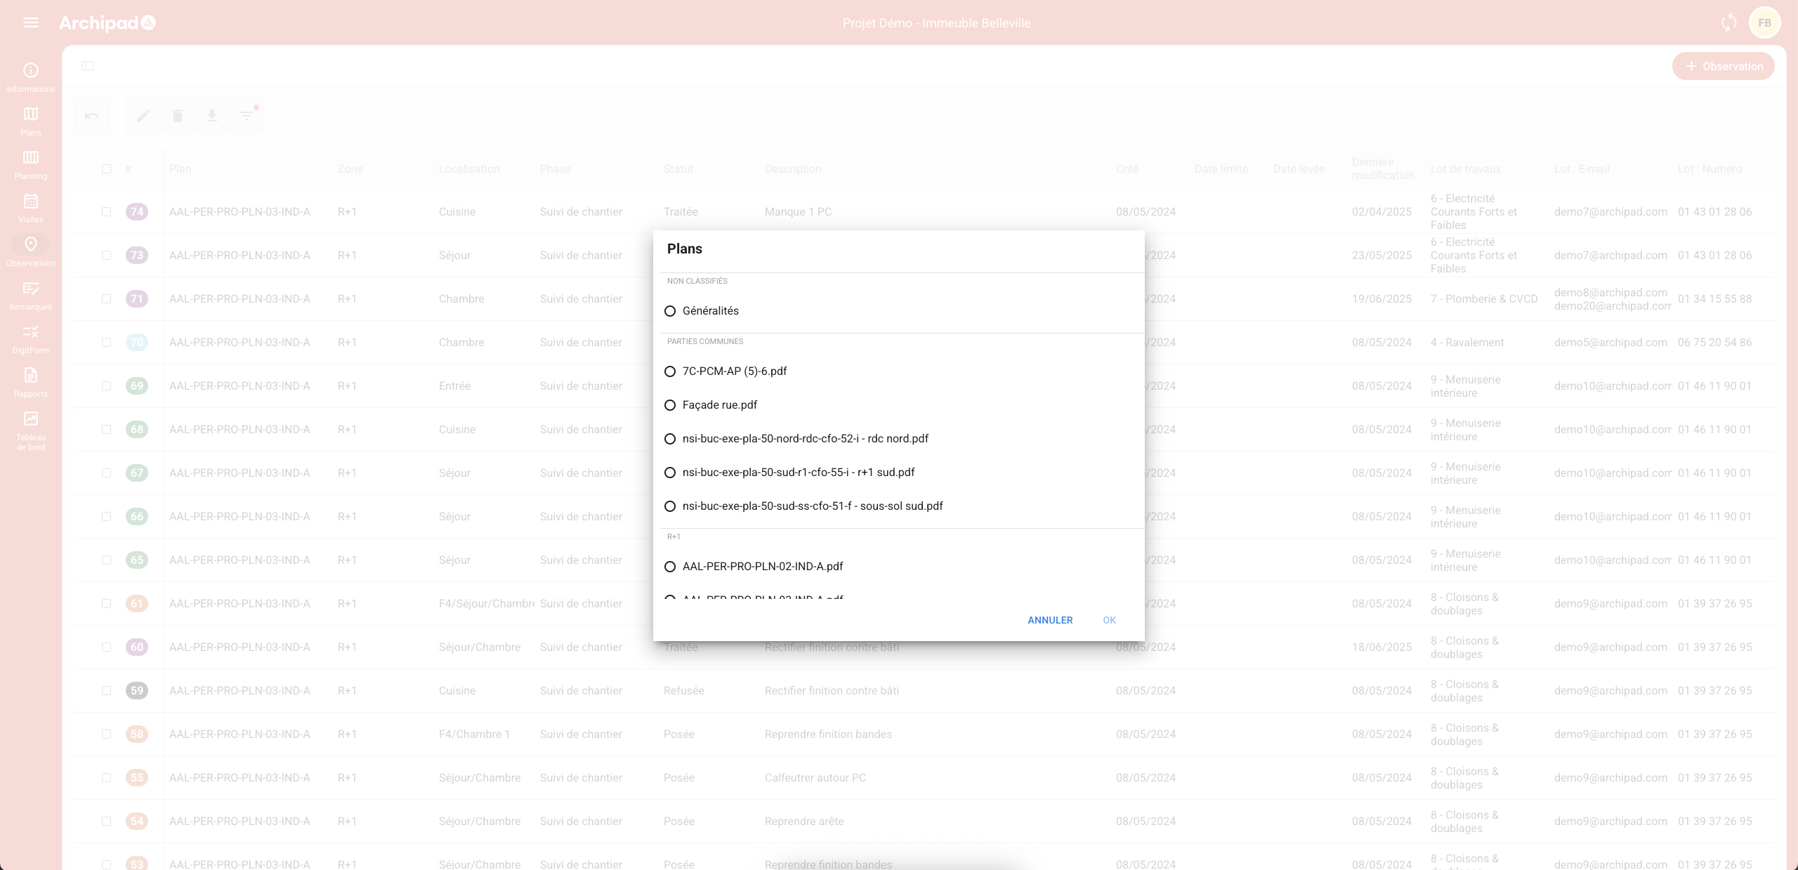Open Tableau de bord icon
Viewport: 1798px width, 870px height.
[x=31, y=428]
